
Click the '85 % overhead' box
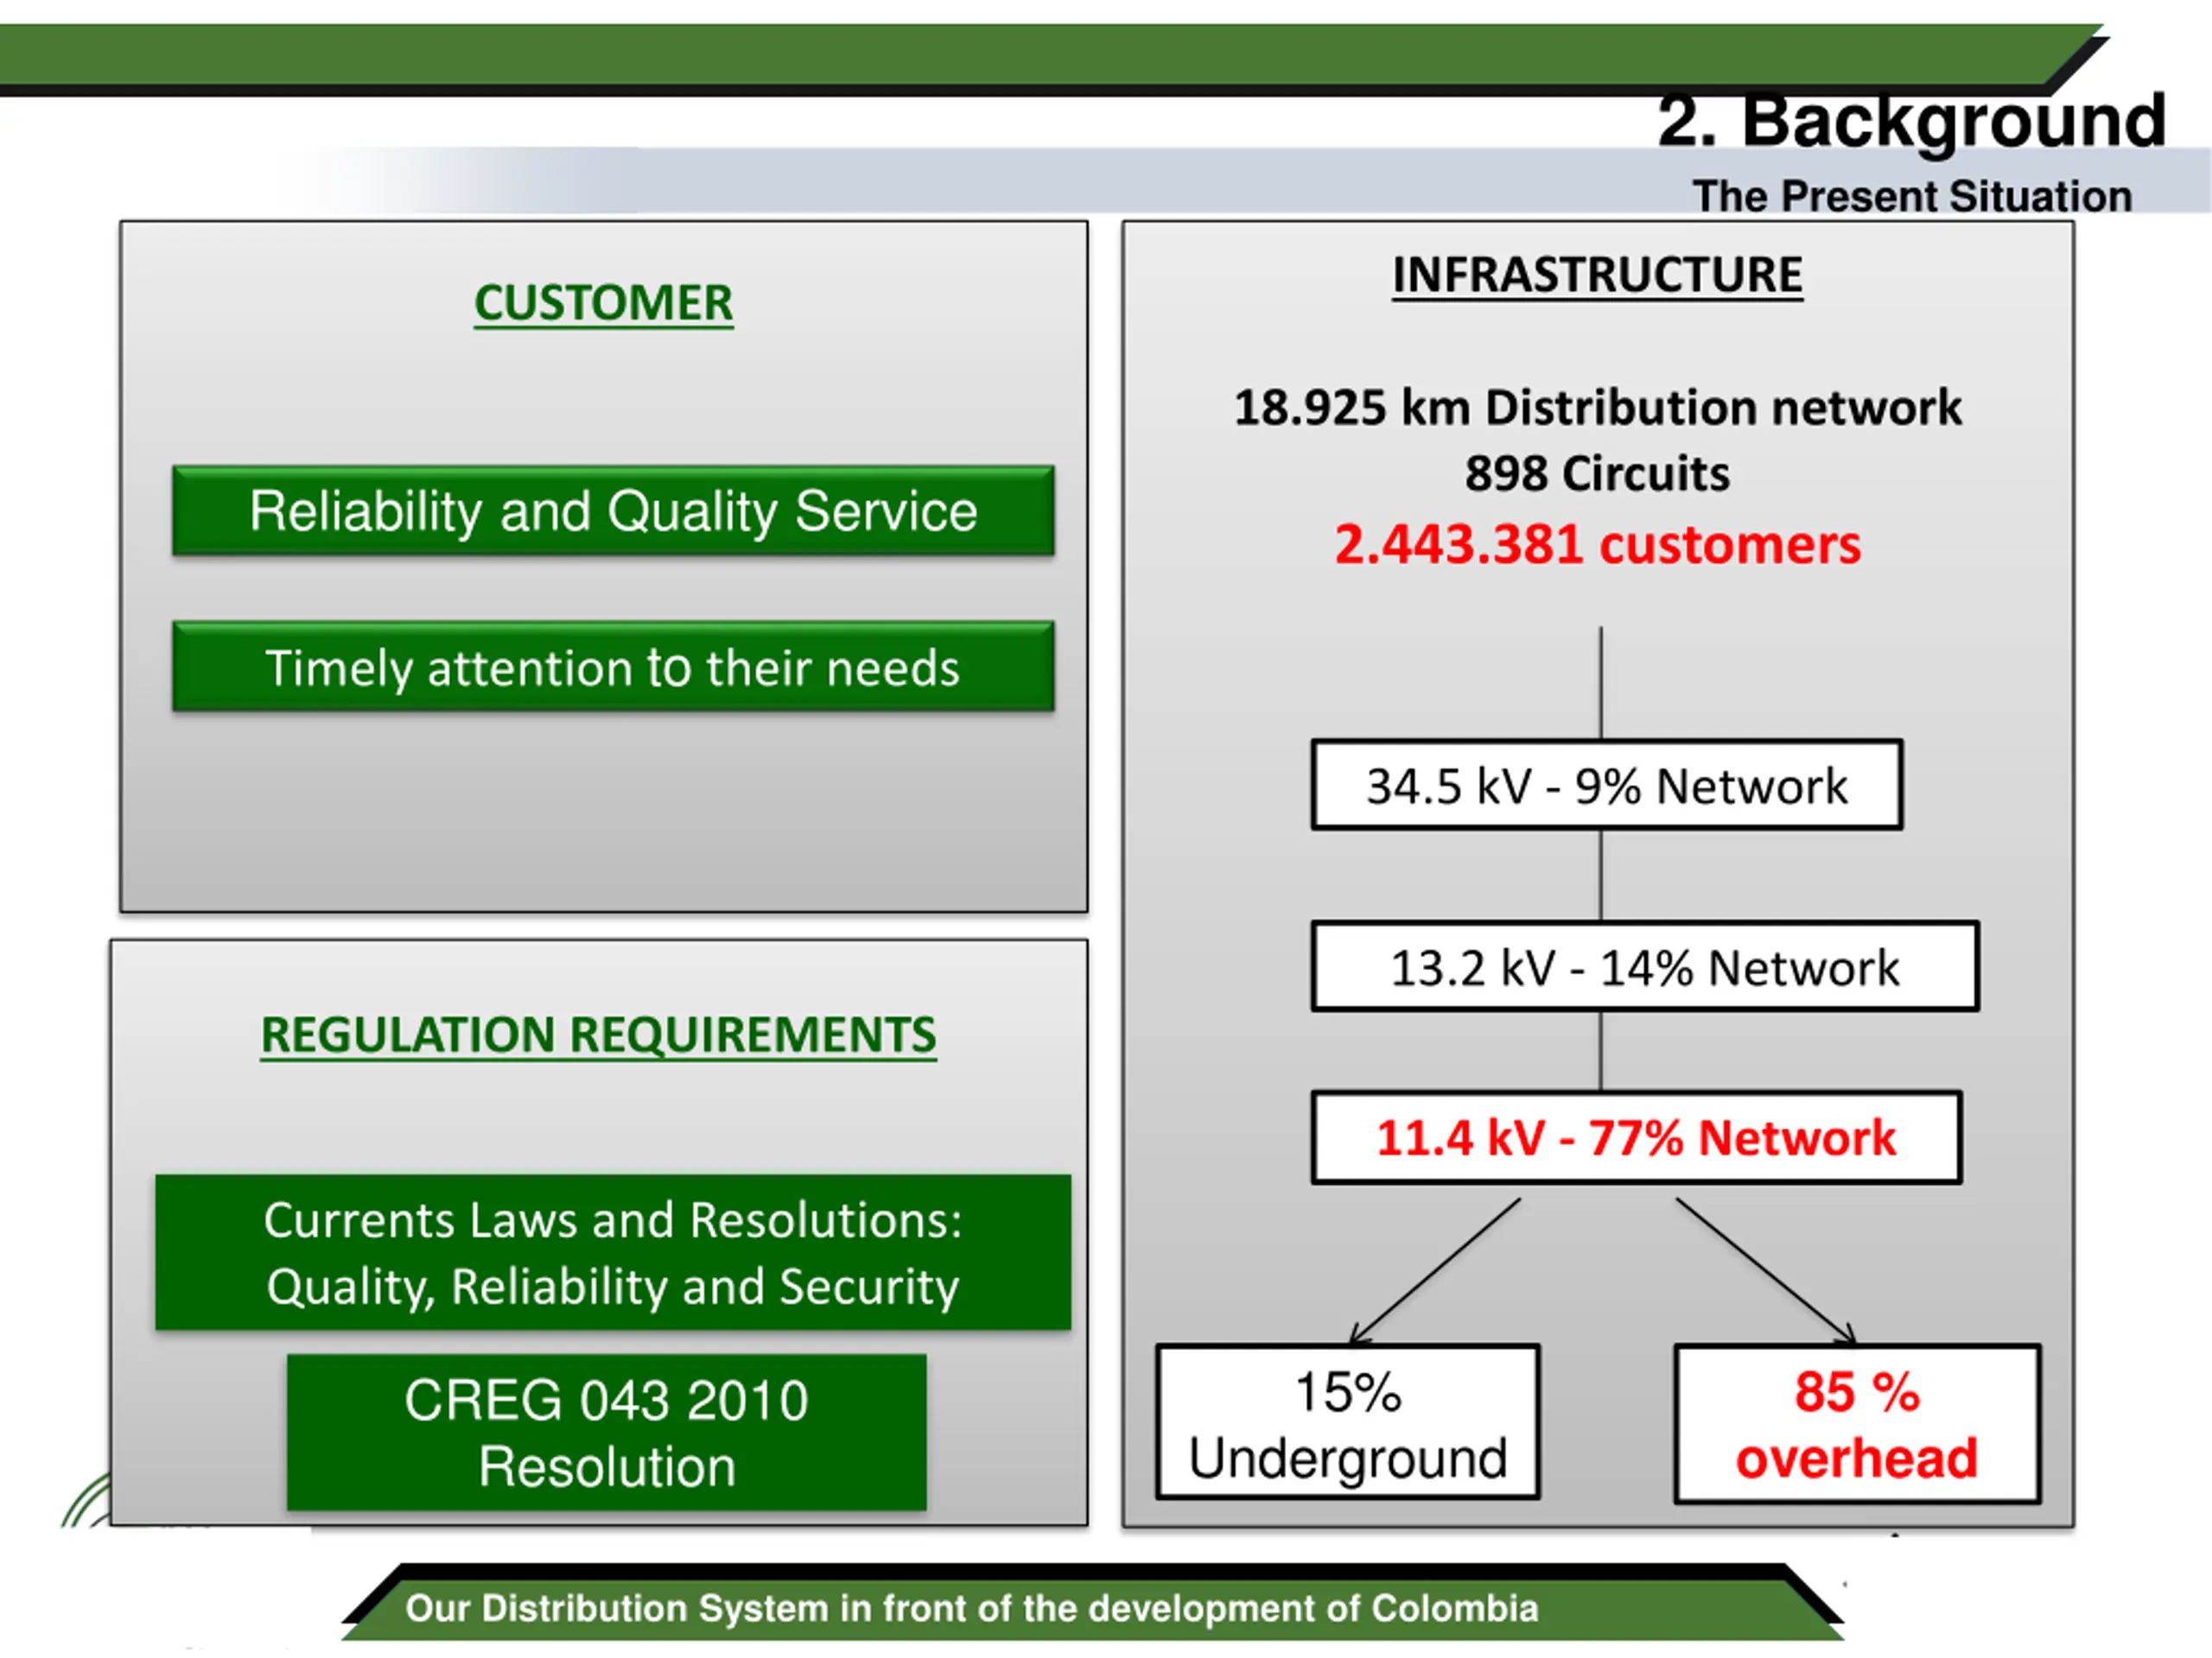point(1857,1424)
